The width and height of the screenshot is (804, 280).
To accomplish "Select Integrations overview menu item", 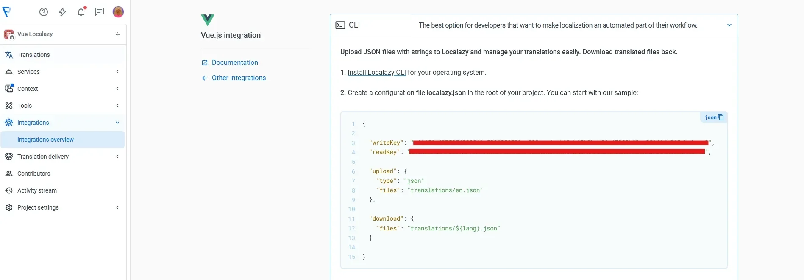I will (63, 140).
